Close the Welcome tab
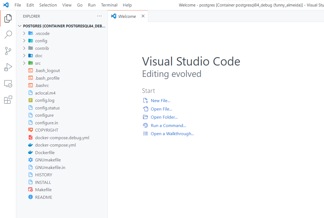The width and height of the screenshot is (324, 218). pyautogui.click(x=143, y=16)
